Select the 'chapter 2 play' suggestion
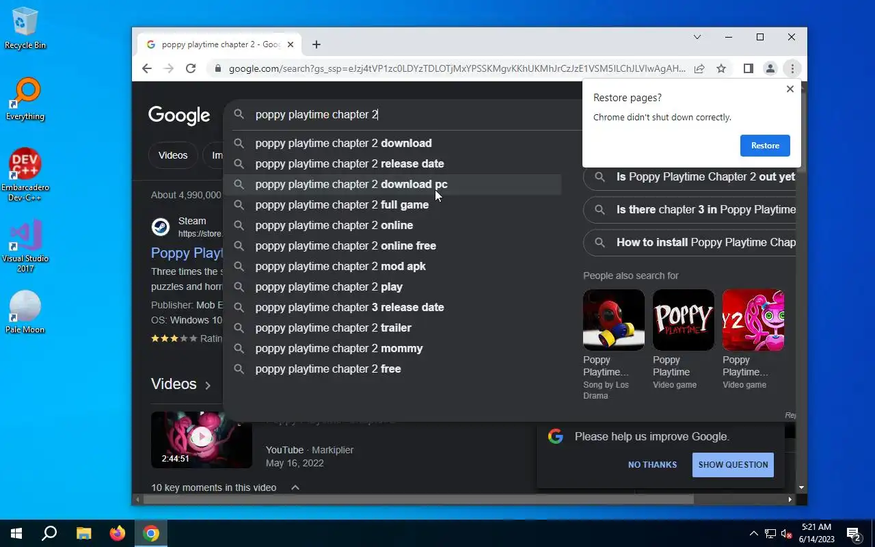This screenshot has height=547, width=875. click(392, 286)
